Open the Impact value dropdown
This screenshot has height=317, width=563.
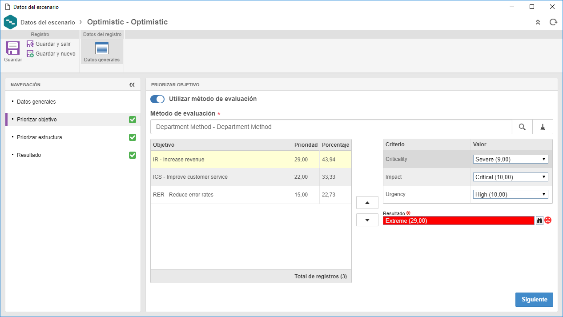(x=511, y=177)
